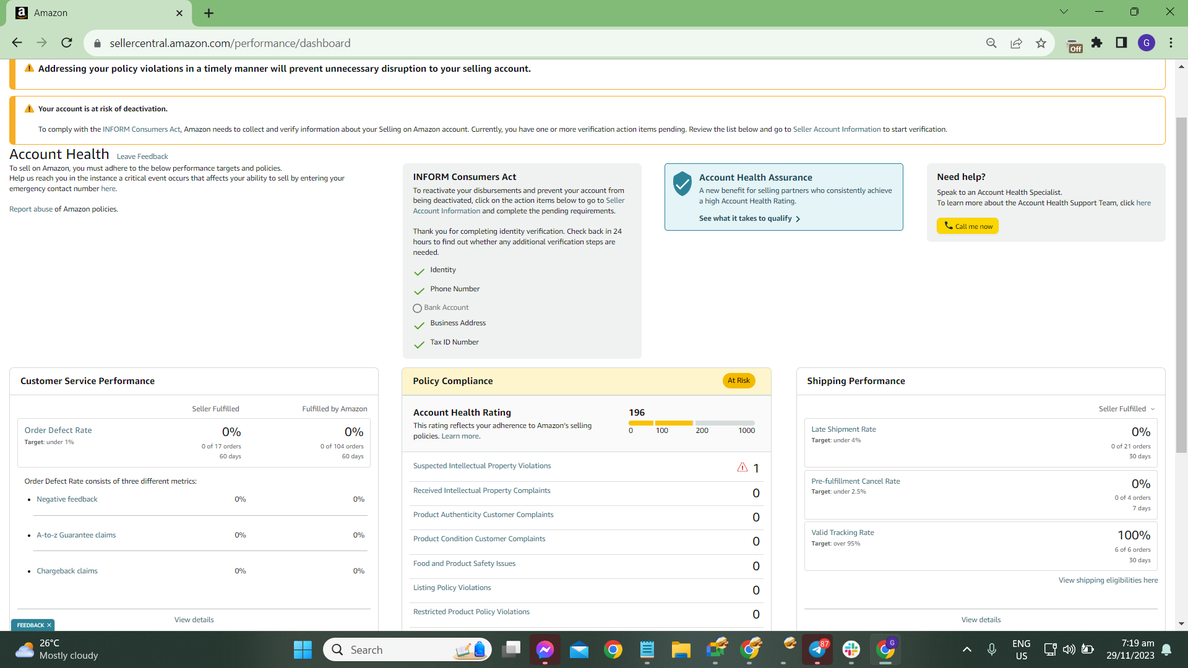
Task: View details for Shipping Performance
Action: [x=981, y=620]
